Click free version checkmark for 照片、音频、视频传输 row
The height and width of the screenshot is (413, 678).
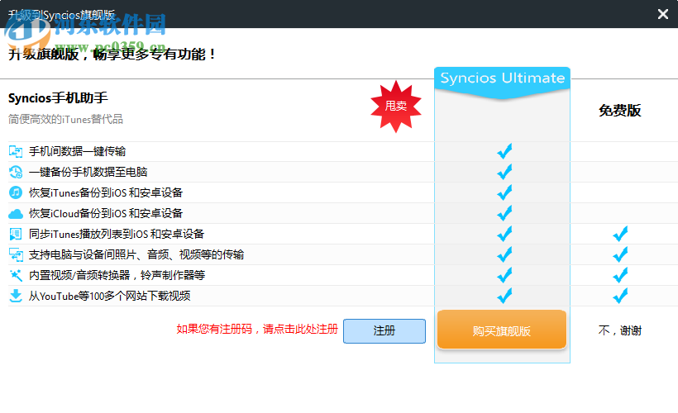tap(620, 254)
